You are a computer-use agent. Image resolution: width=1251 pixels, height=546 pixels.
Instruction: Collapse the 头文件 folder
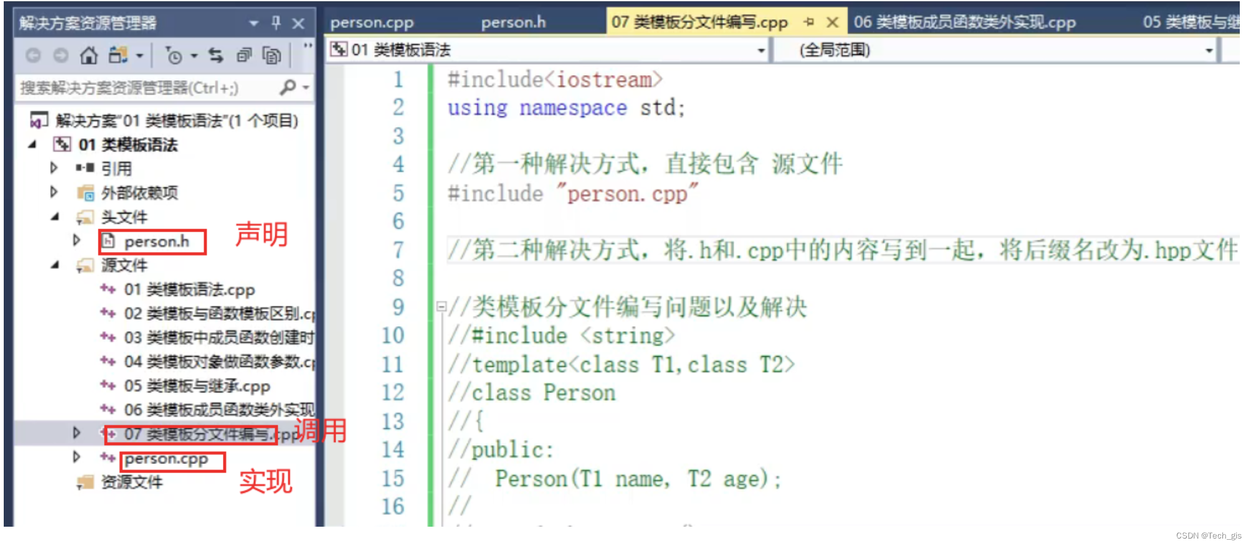[55, 217]
